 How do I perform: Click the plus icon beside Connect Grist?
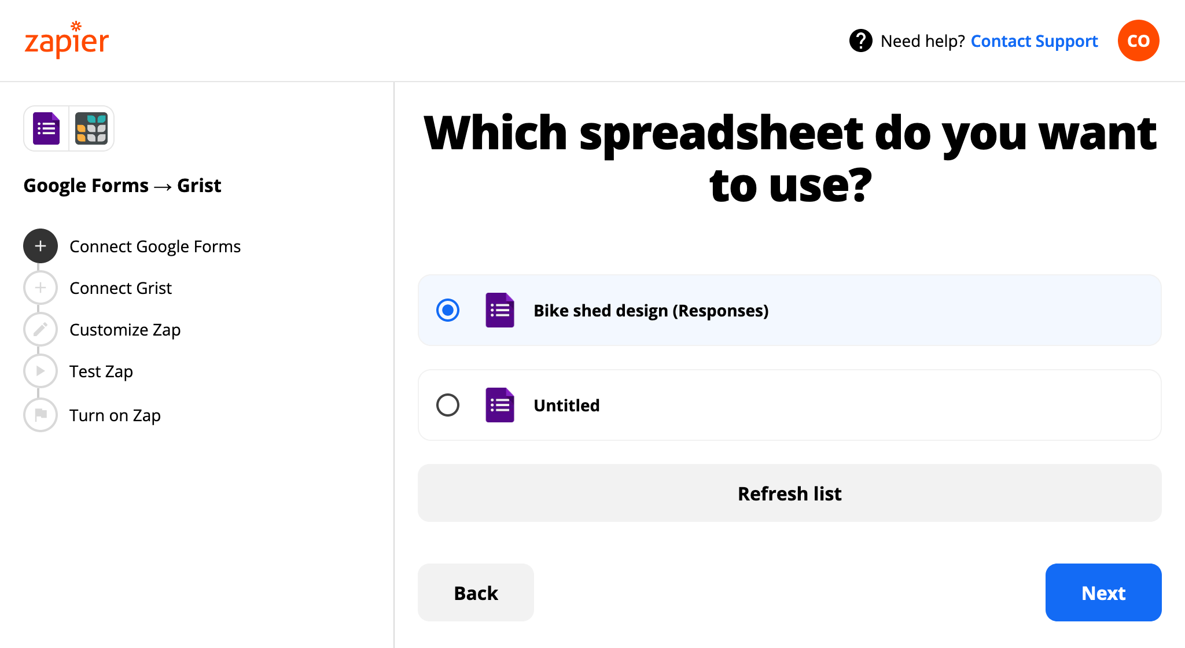[x=41, y=288]
